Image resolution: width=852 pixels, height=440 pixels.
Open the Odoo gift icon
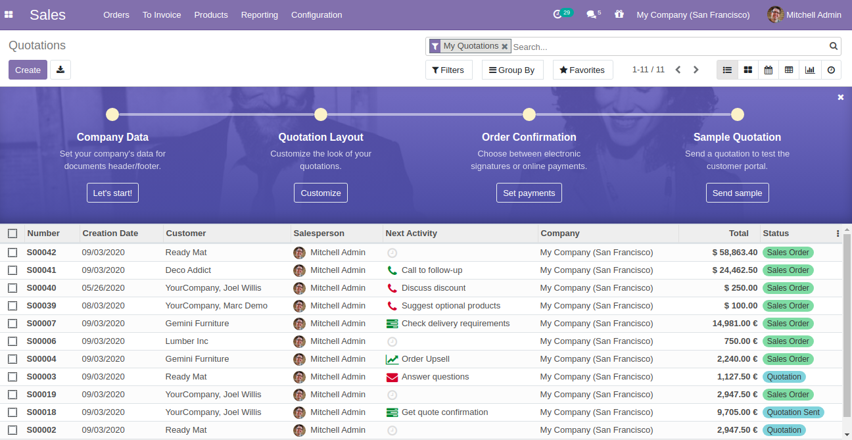click(619, 14)
